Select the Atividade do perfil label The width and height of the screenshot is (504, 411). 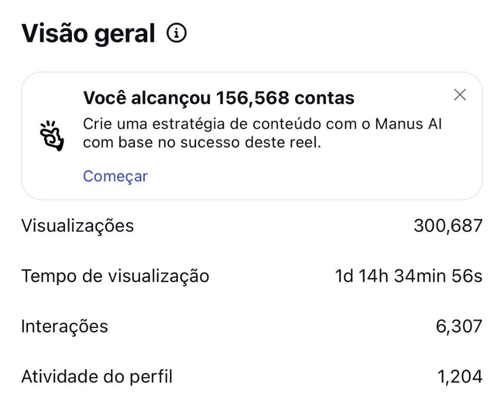pos(96,377)
